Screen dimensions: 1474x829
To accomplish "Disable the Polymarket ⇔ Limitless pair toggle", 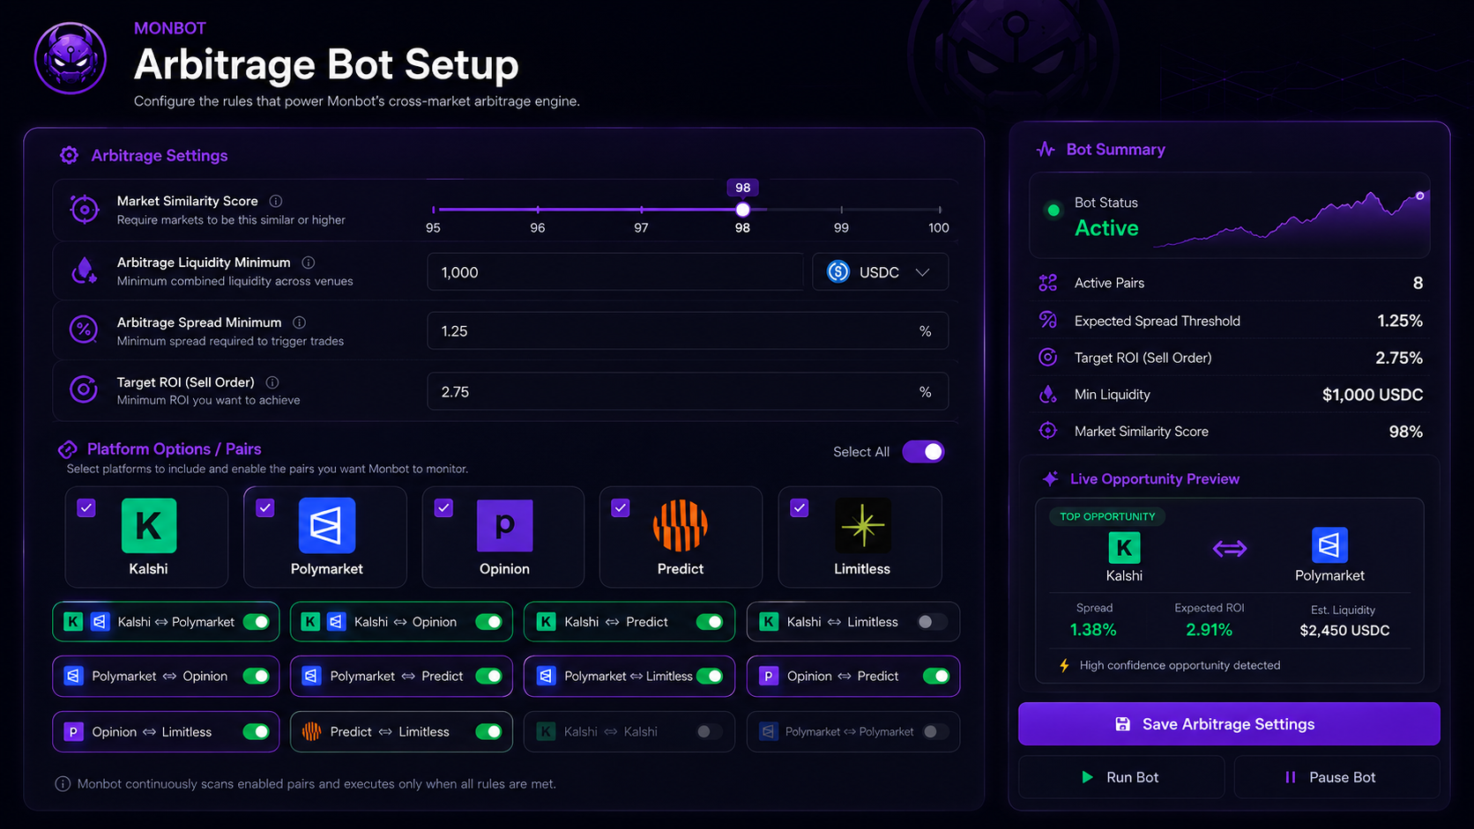I will pyautogui.click(x=710, y=677).
